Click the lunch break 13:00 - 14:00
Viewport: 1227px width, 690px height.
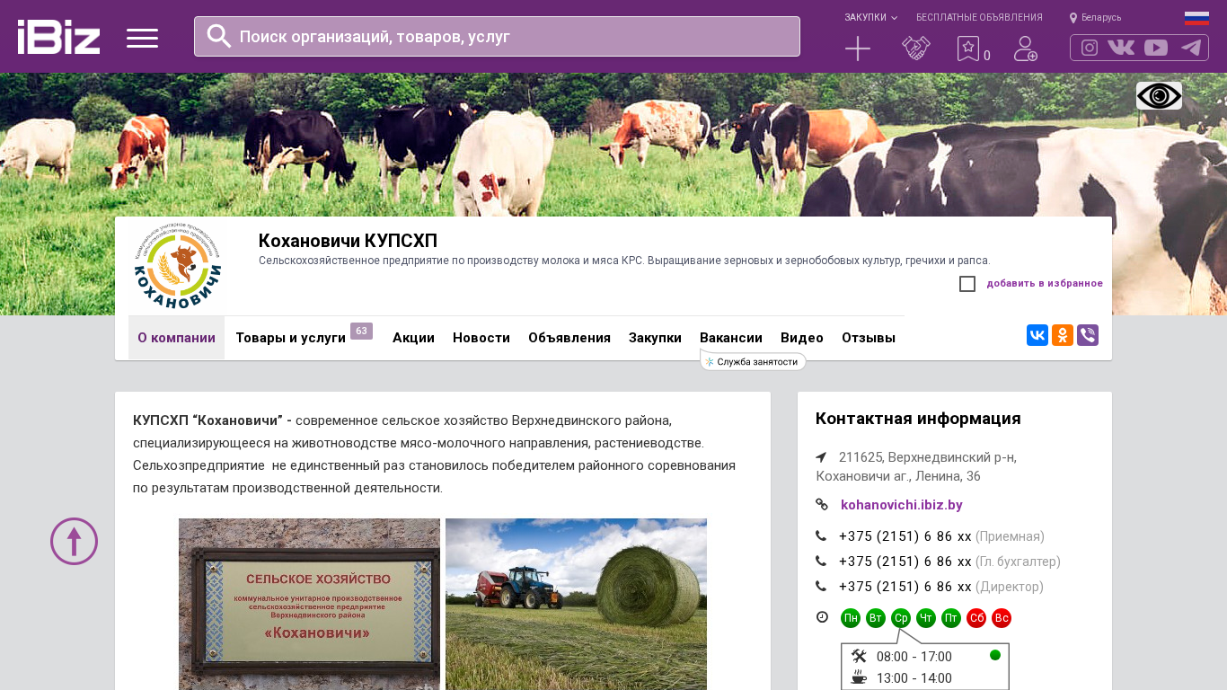[x=914, y=678]
